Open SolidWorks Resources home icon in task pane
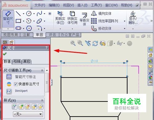The image size is (154, 120). tap(150, 55)
